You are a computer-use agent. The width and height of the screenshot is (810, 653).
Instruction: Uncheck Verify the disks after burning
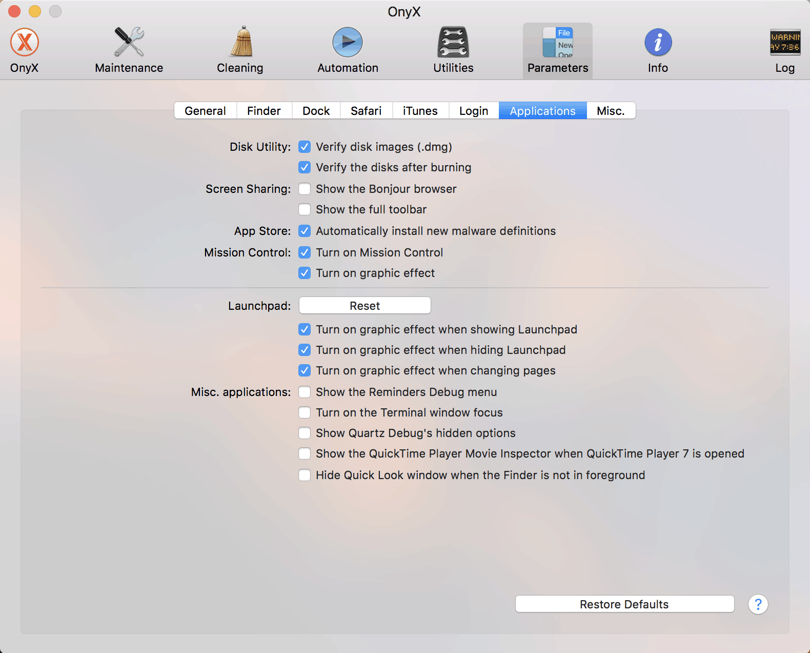coord(305,168)
